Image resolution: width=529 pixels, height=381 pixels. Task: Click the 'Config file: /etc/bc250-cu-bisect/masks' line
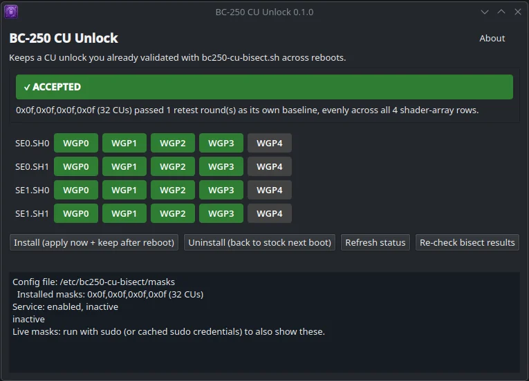[94, 282]
